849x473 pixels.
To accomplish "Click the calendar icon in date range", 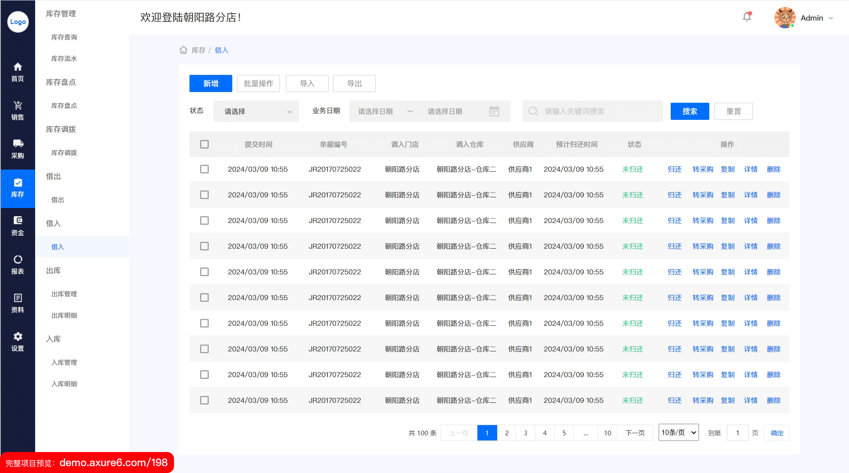I will (494, 111).
